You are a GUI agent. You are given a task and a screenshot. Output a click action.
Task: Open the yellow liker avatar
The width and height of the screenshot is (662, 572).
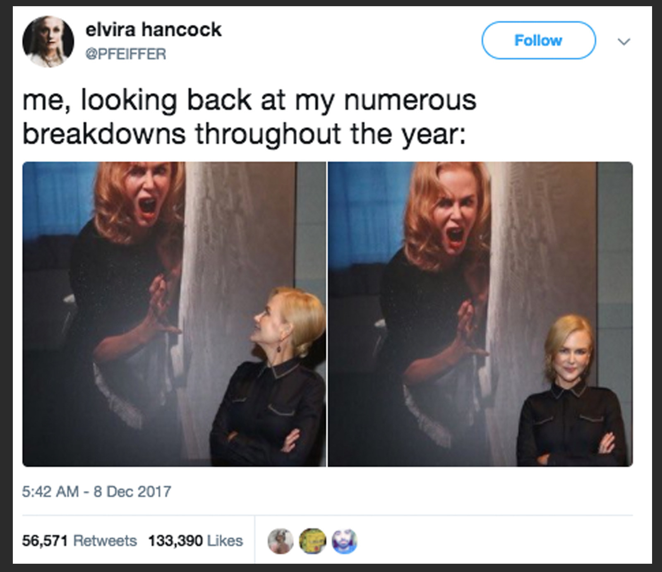(313, 541)
